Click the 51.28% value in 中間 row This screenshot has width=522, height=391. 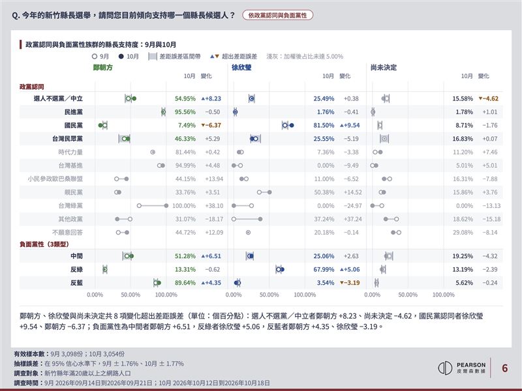point(185,256)
